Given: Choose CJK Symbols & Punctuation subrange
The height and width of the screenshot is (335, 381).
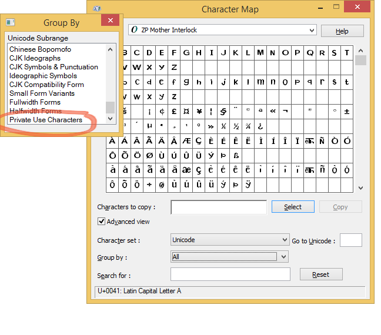Looking at the screenshot, I should (x=54, y=67).
